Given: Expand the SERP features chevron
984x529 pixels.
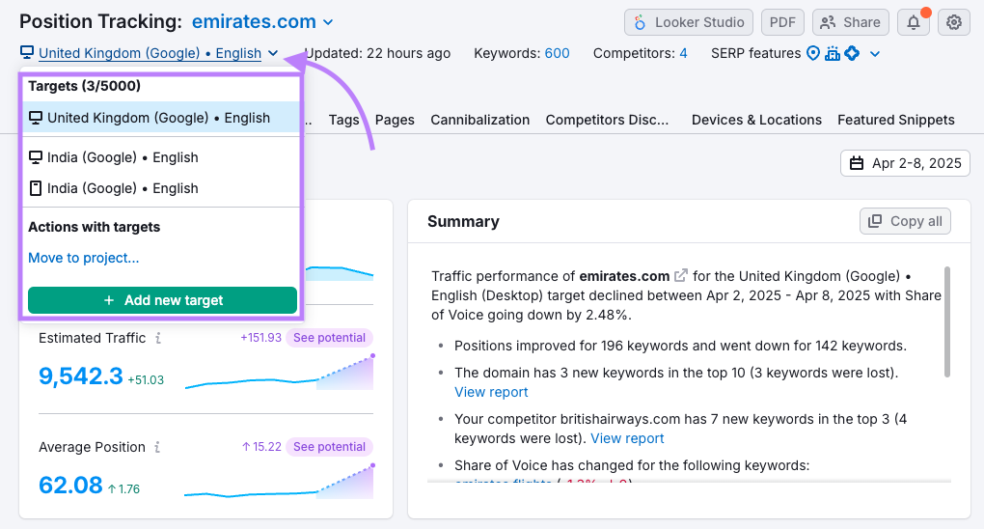Looking at the screenshot, I should point(874,54).
